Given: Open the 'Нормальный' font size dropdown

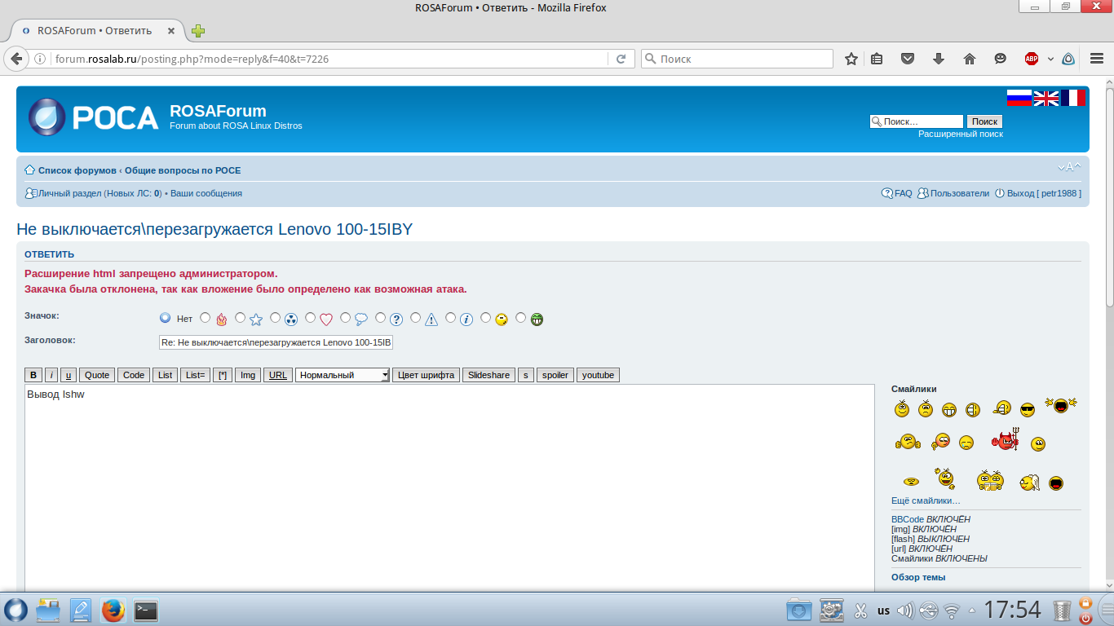Looking at the screenshot, I should (x=343, y=375).
